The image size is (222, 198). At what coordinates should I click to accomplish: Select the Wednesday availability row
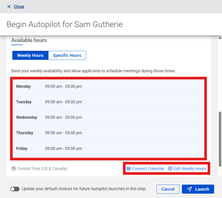coord(109,117)
